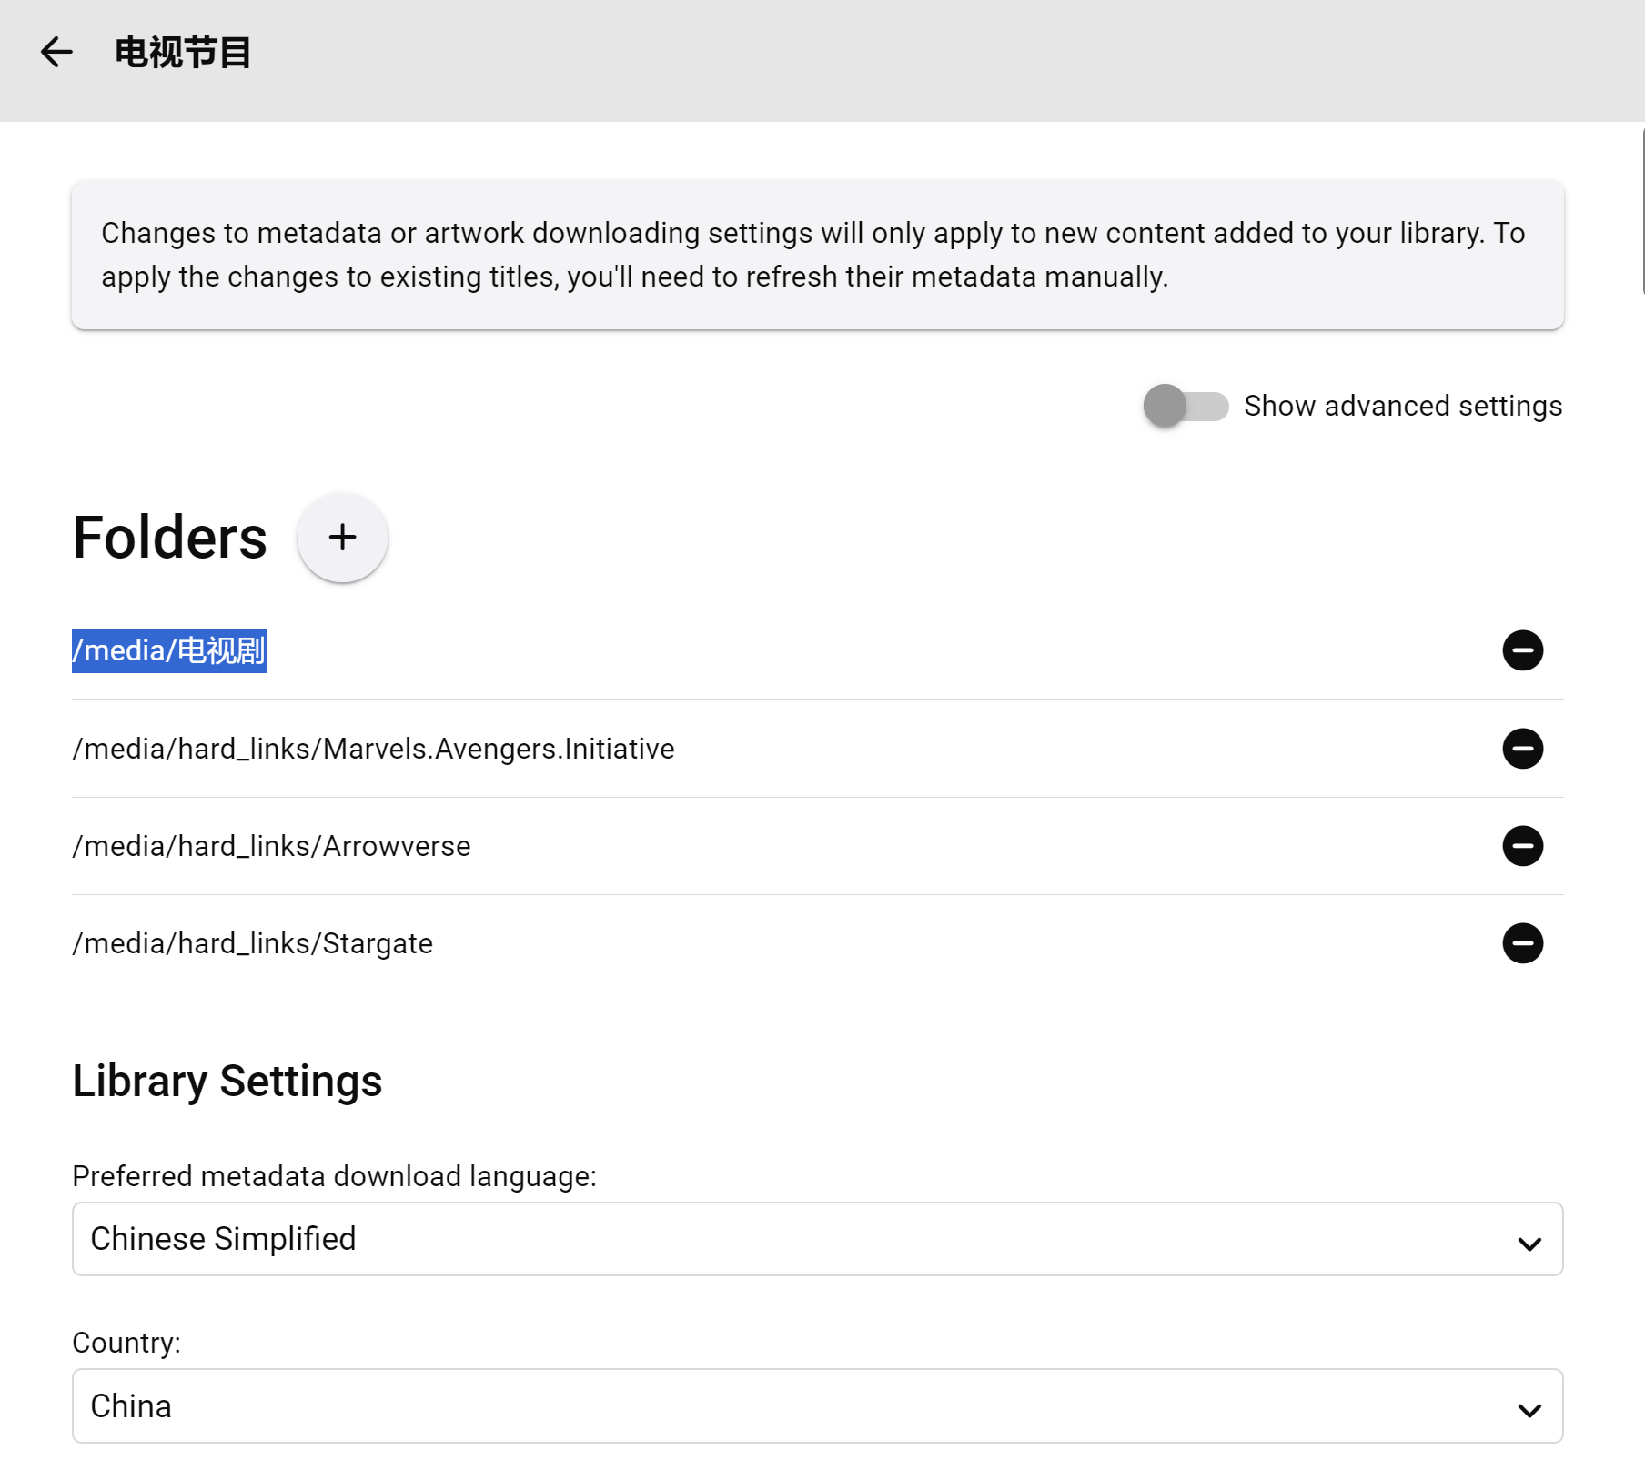Enable the Show advanced settings switch
Screen dimensions: 1645x1460
coord(1185,406)
